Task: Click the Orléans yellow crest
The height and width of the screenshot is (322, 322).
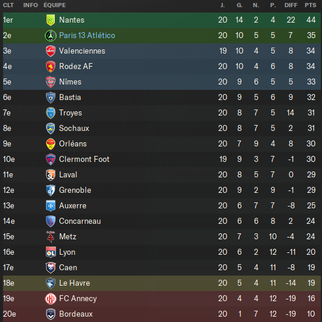Action: click(51, 144)
